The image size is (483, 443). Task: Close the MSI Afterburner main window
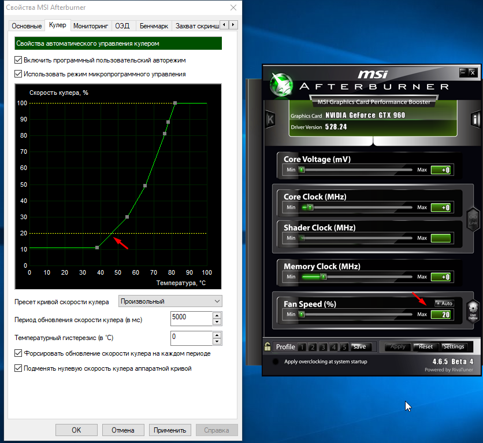(x=472, y=72)
